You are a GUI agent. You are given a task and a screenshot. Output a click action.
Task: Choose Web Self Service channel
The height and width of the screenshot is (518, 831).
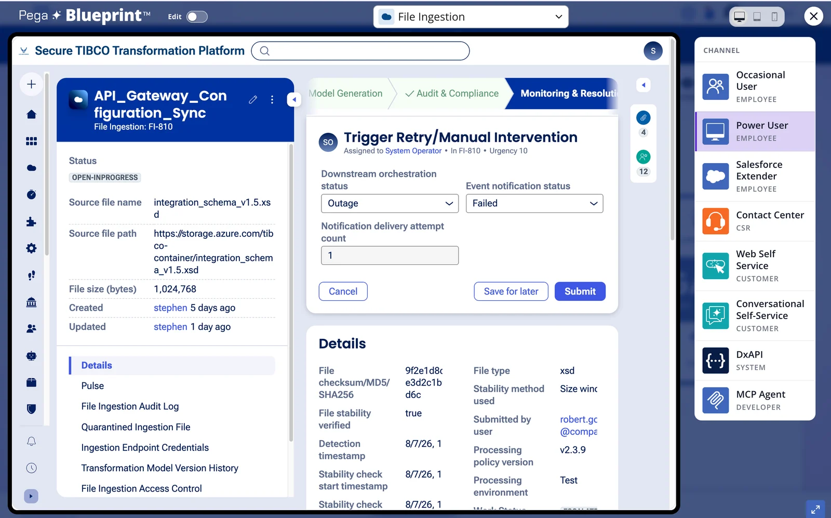point(755,266)
